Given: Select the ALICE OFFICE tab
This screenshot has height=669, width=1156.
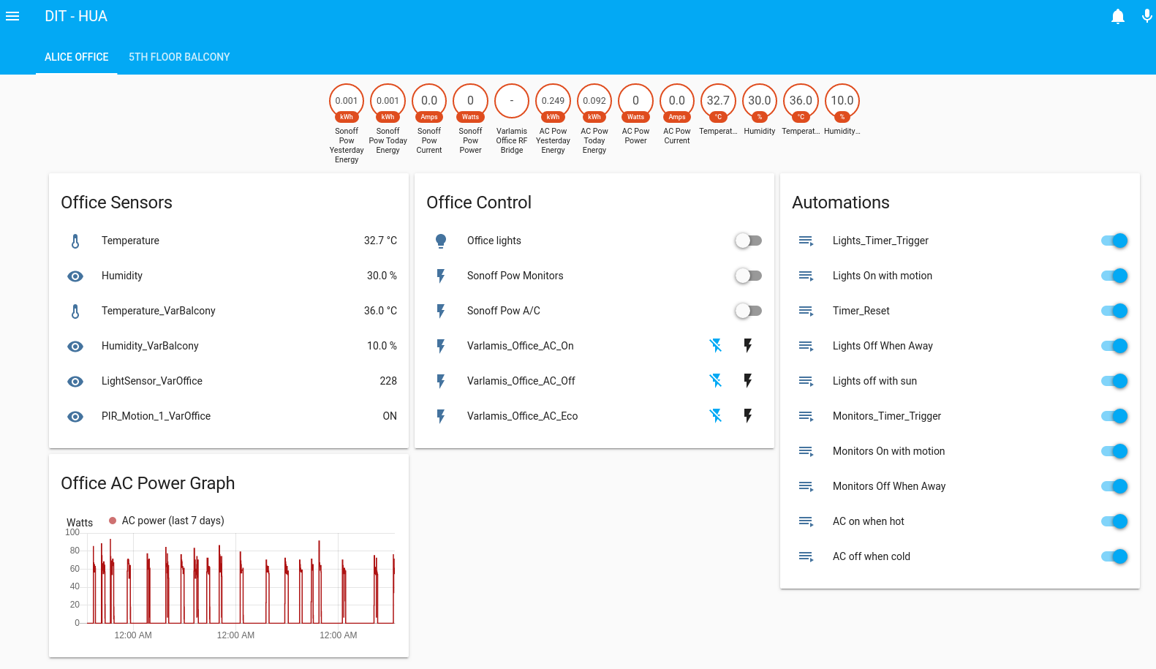Looking at the screenshot, I should click(76, 57).
